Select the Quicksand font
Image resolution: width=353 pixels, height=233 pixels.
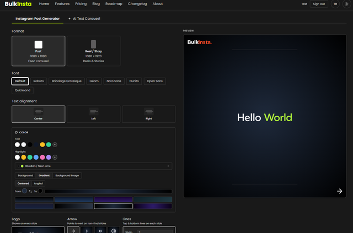coord(23,90)
